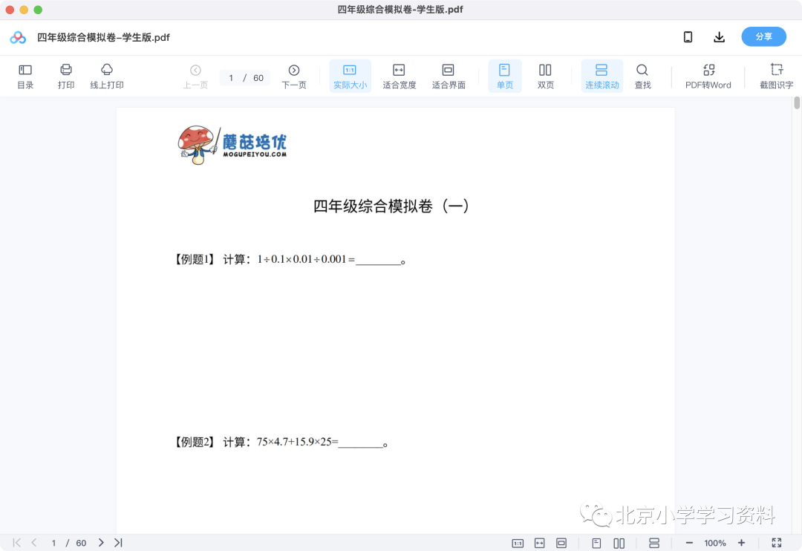Viewport: 802px width, 551px height.
Task: Click the vertical scrollbar thumb
Action: (797, 102)
